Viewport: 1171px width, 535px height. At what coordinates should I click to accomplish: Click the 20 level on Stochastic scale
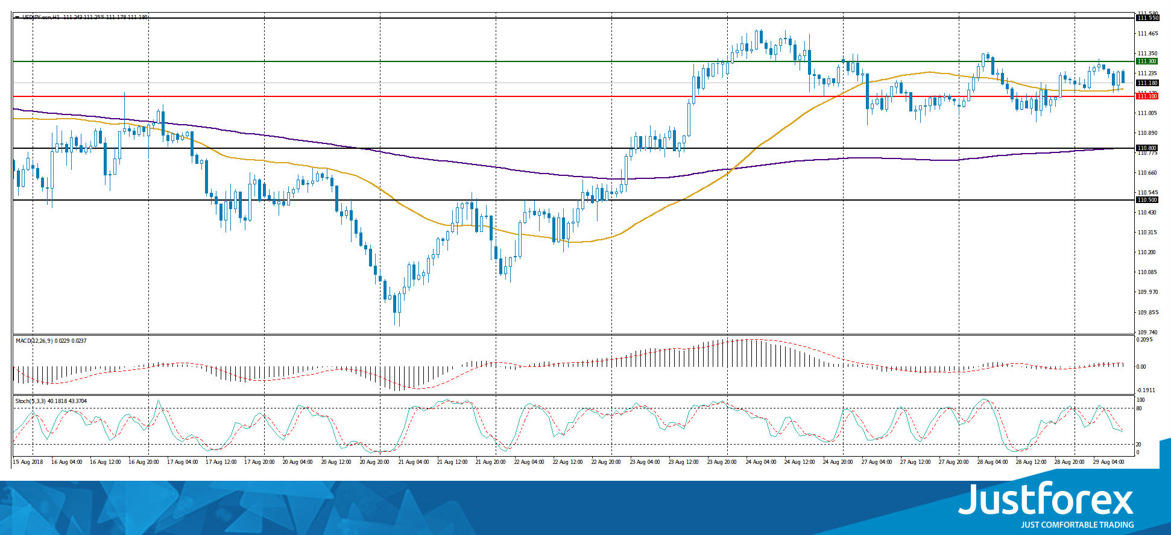tap(1139, 444)
